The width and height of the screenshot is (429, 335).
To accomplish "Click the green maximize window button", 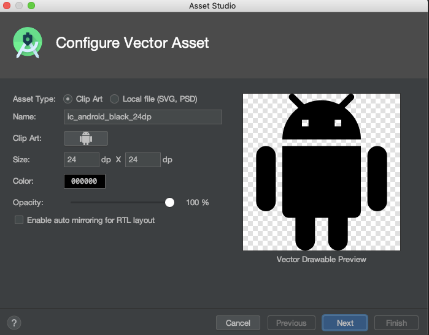I will [31, 6].
